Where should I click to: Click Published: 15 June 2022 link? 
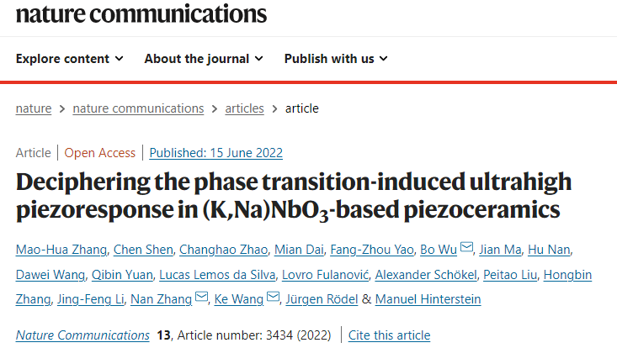click(216, 153)
